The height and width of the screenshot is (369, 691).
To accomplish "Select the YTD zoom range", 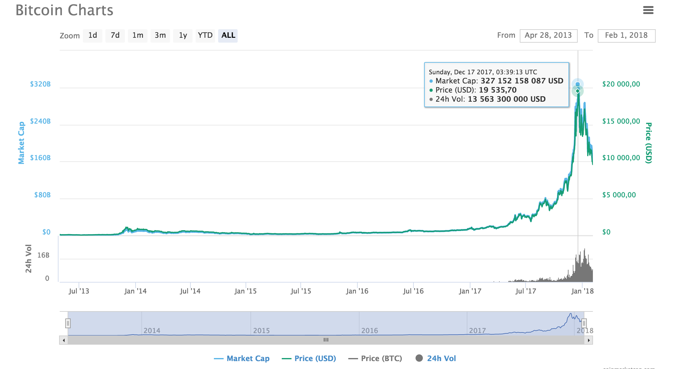I will tap(205, 36).
